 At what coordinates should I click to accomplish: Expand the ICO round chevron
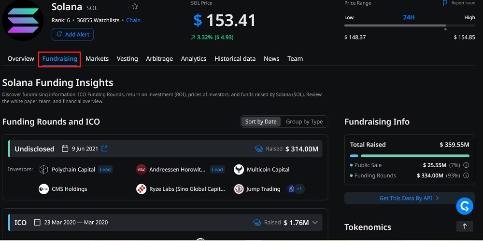click(x=315, y=223)
